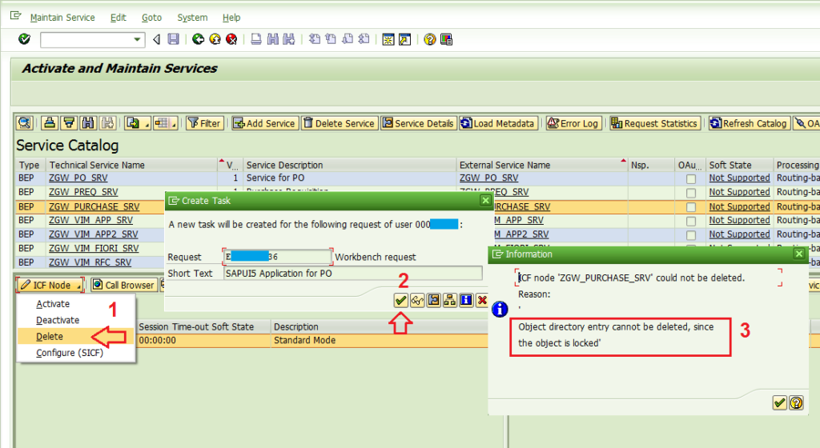The height and width of the screenshot is (448, 820).
Task: Toggle the OAuth checkbox in the ZGW_VIM_APP2_SRV row
Action: pyautogui.click(x=691, y=235)
